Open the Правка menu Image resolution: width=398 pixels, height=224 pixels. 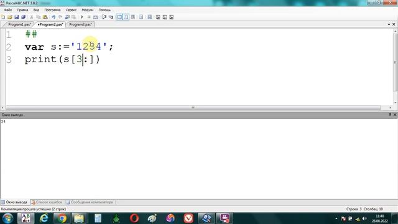click(22, 10)
